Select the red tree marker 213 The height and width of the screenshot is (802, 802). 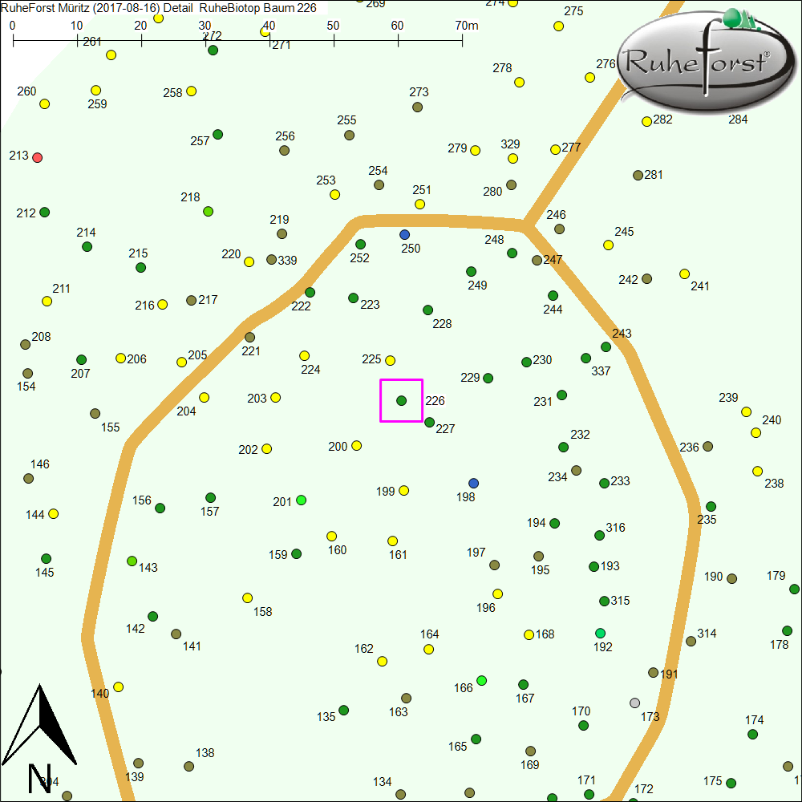coord(37,157)
